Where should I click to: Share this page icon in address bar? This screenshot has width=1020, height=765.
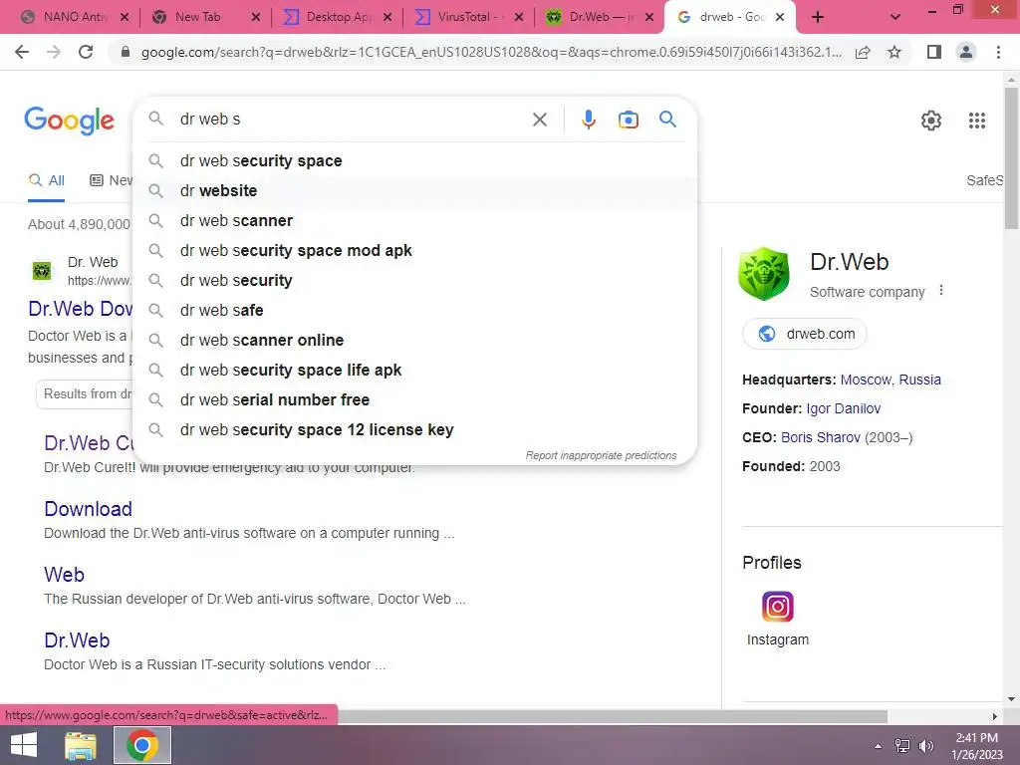[863, 52]
